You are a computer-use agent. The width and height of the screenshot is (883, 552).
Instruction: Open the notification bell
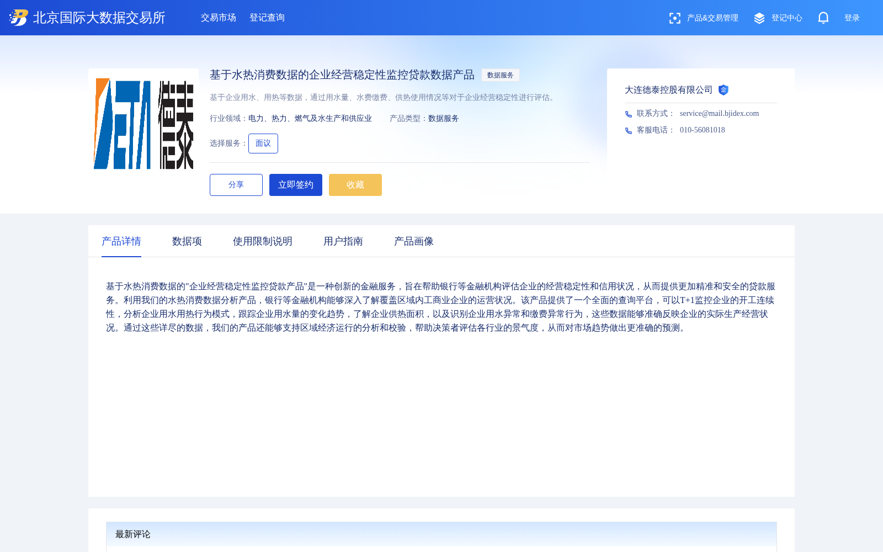coord(823,18)
